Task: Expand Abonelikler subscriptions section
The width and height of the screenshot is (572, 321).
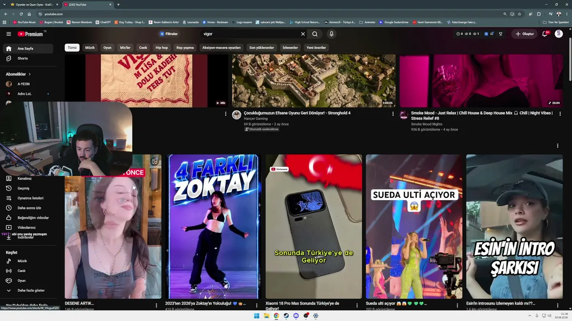Action: [x=18, y=74]
